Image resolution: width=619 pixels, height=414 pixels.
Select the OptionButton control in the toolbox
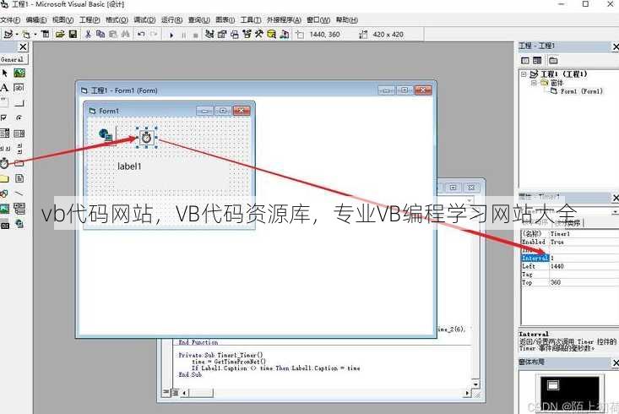(19, 117)
